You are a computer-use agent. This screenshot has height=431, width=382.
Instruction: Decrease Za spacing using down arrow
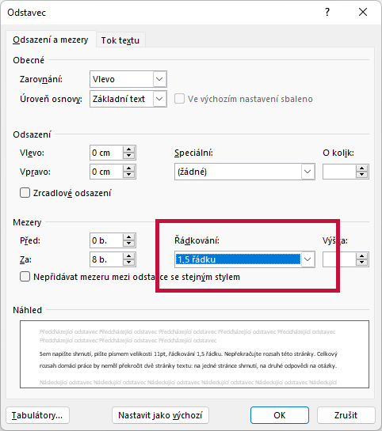click(128, 263)
